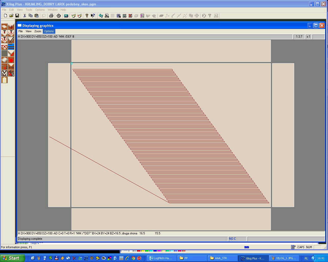This screenshot has width=328, height=262.
Task: Click the TXT text machining icon
Action: pos(4,47)
